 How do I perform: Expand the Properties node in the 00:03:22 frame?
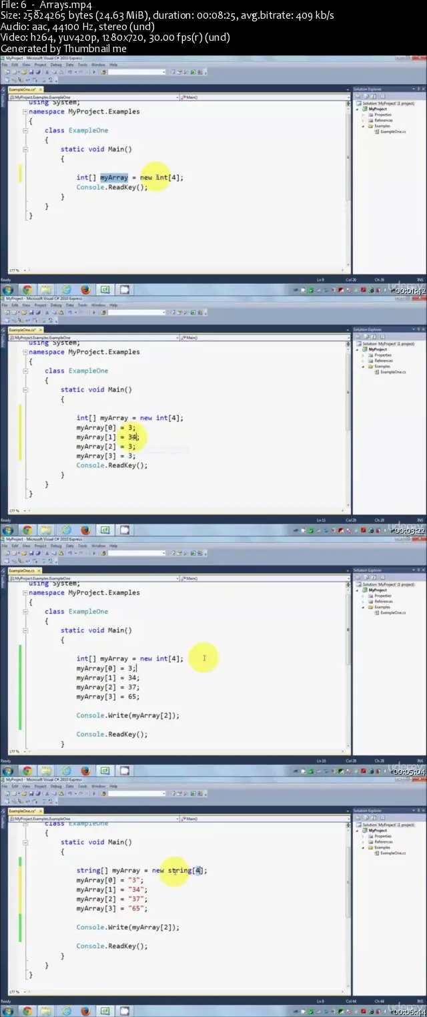(363, 355)
